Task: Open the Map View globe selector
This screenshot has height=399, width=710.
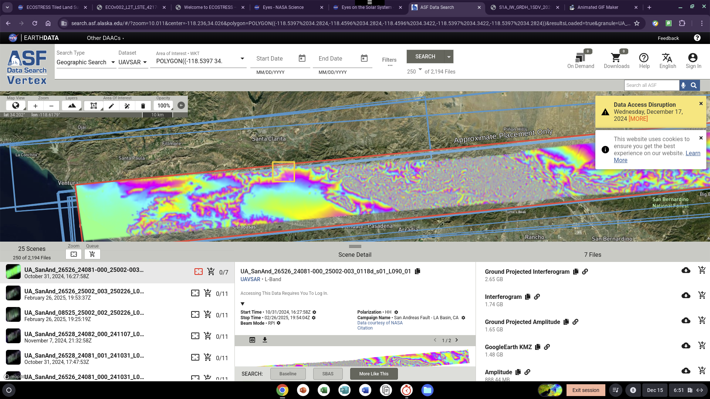Action: (x=16, y=106)
